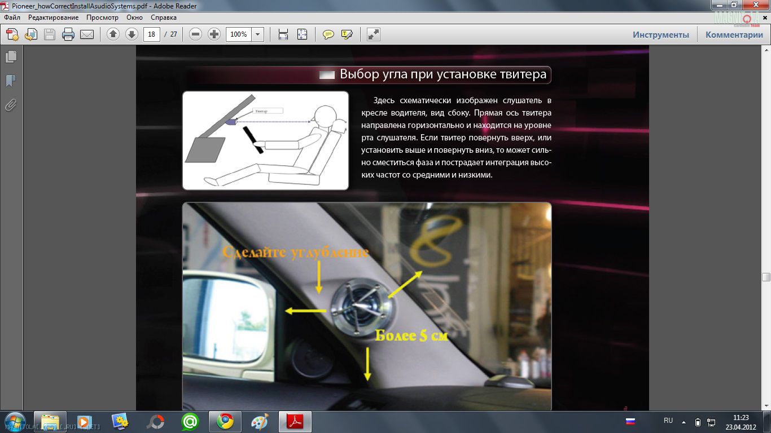The image size is (771, 433).
Task: Show hidden tray icons arrow
Action: coord(684,422)
